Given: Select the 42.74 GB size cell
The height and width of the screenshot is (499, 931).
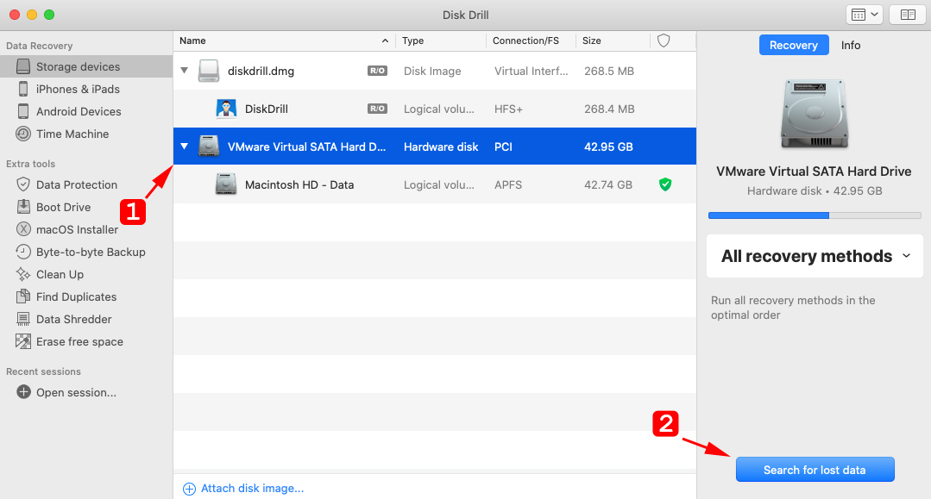Looking at the screenshot, I should coord(608,184).
